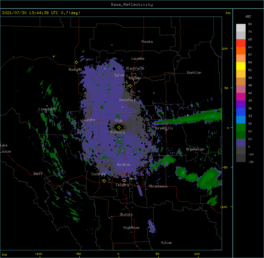
Task: Pick the pink swatch between 45 and 42
Action: coord(241,89)
